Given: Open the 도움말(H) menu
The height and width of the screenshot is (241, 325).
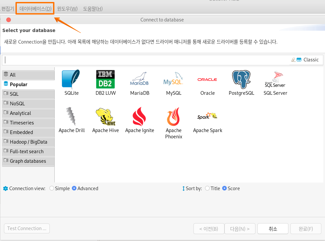Looking at the screenshot, I should (x=93, y=9).
